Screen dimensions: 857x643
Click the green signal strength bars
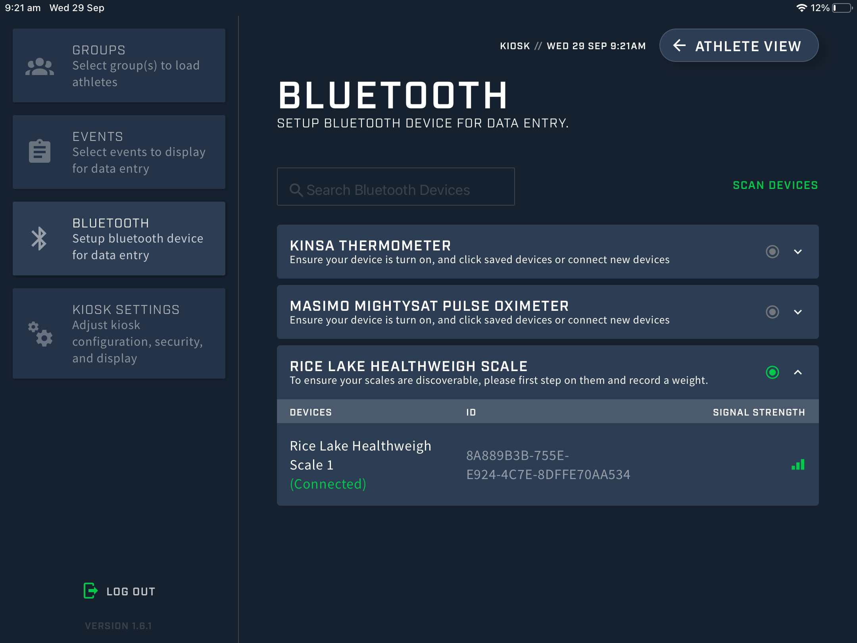pyautogui.click(x=798, y=464)
